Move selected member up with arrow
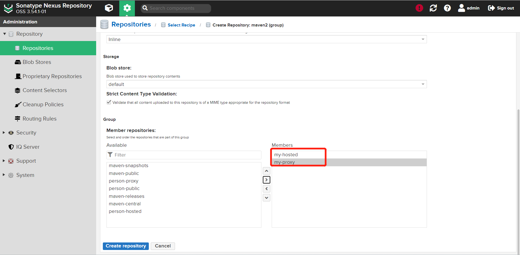The width and height of the screenshot is (520, 255). coord(267,171)
